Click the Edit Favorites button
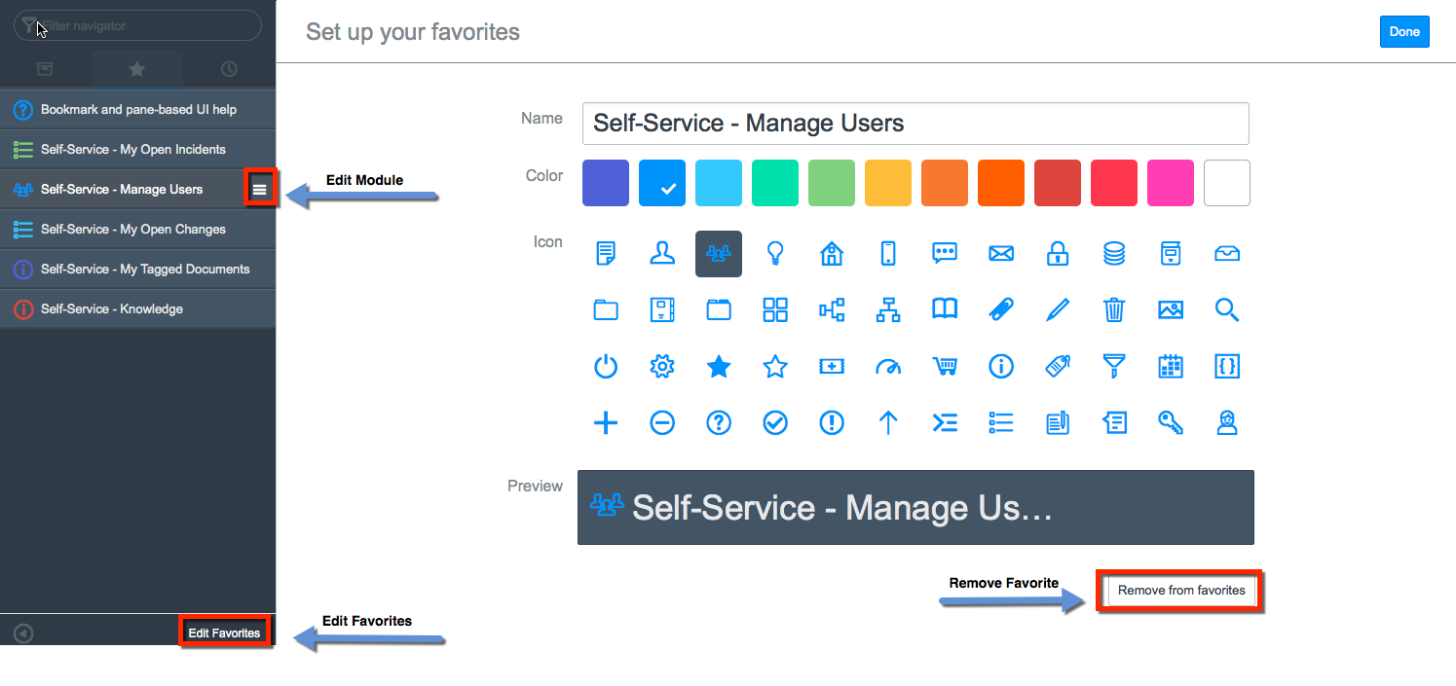Viewport: 1456px width, 686px height. click(x=224, y=632)
